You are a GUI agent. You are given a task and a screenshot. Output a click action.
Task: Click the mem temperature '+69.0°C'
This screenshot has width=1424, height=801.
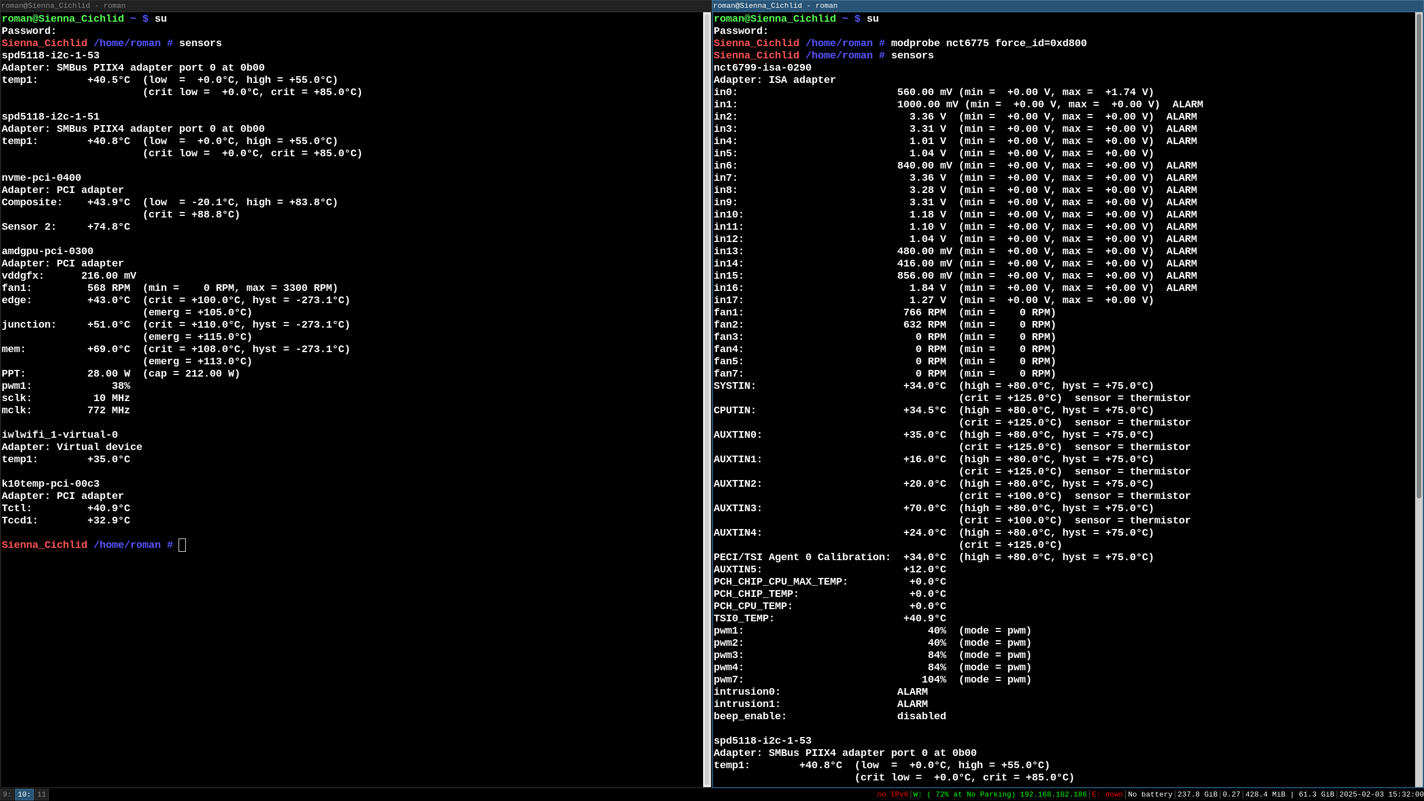(x=108, y=349)
